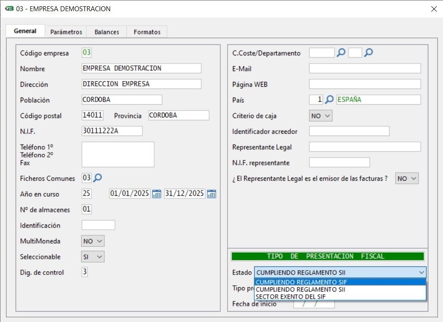Select CUMPLIENDO REGLAMENTO SII list option

(x=340, y=289)
